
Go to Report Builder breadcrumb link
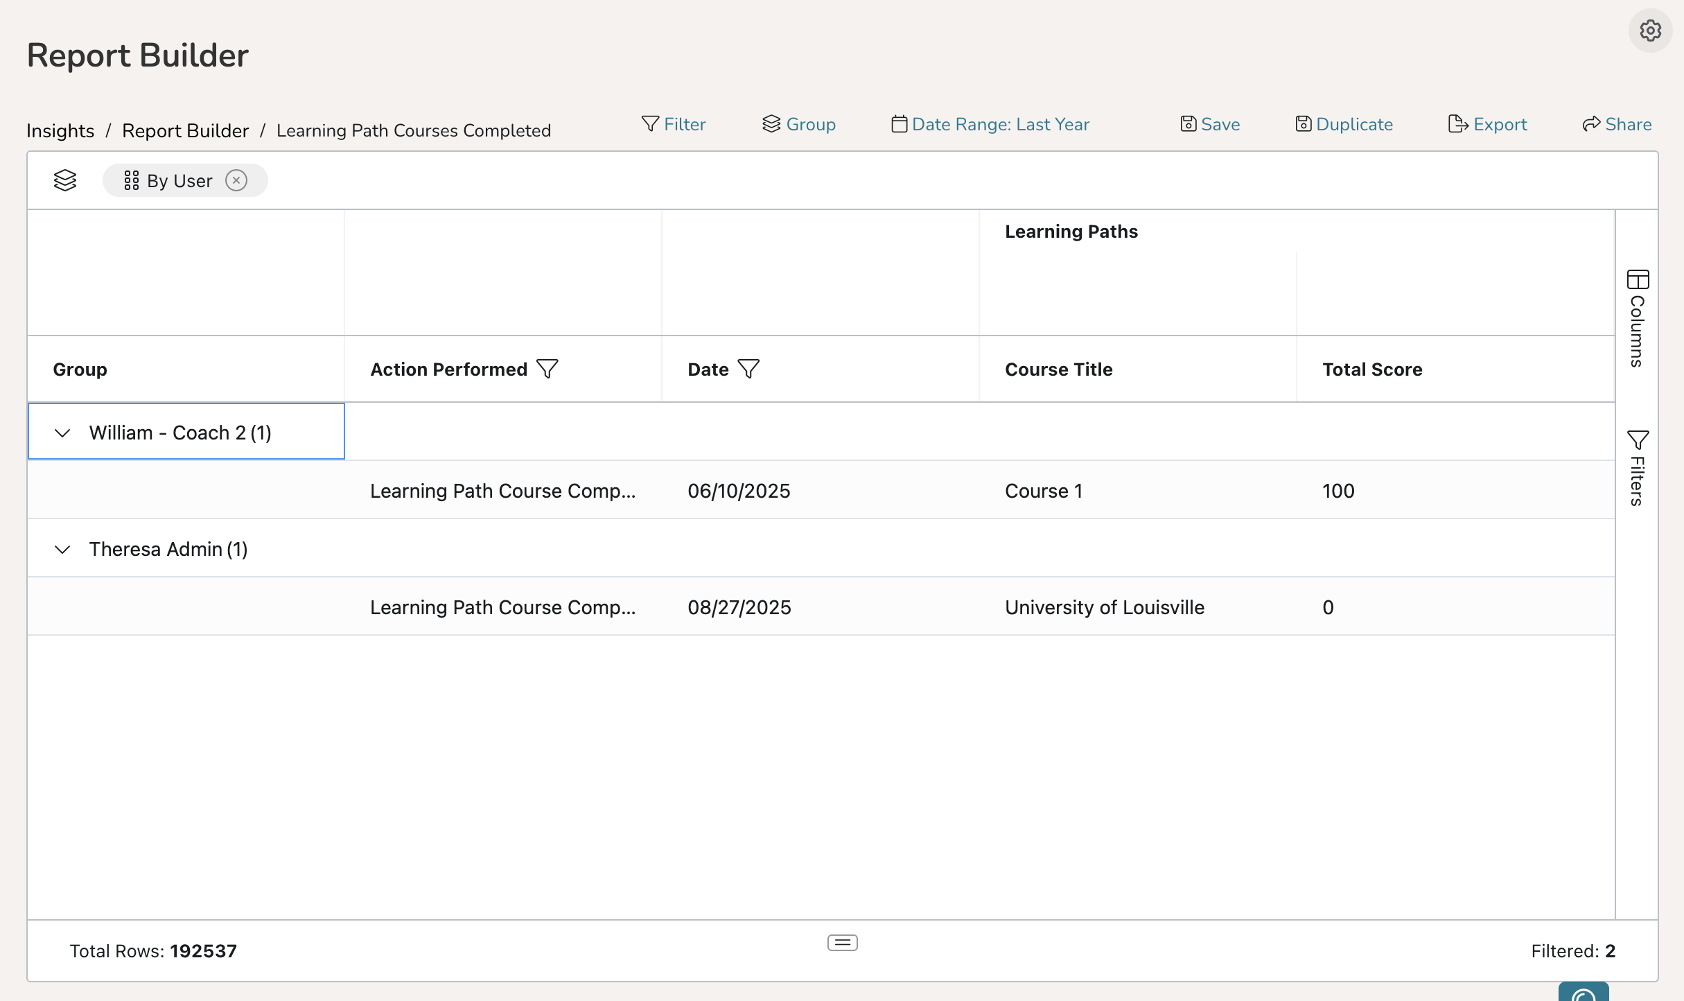pos(185,130)
